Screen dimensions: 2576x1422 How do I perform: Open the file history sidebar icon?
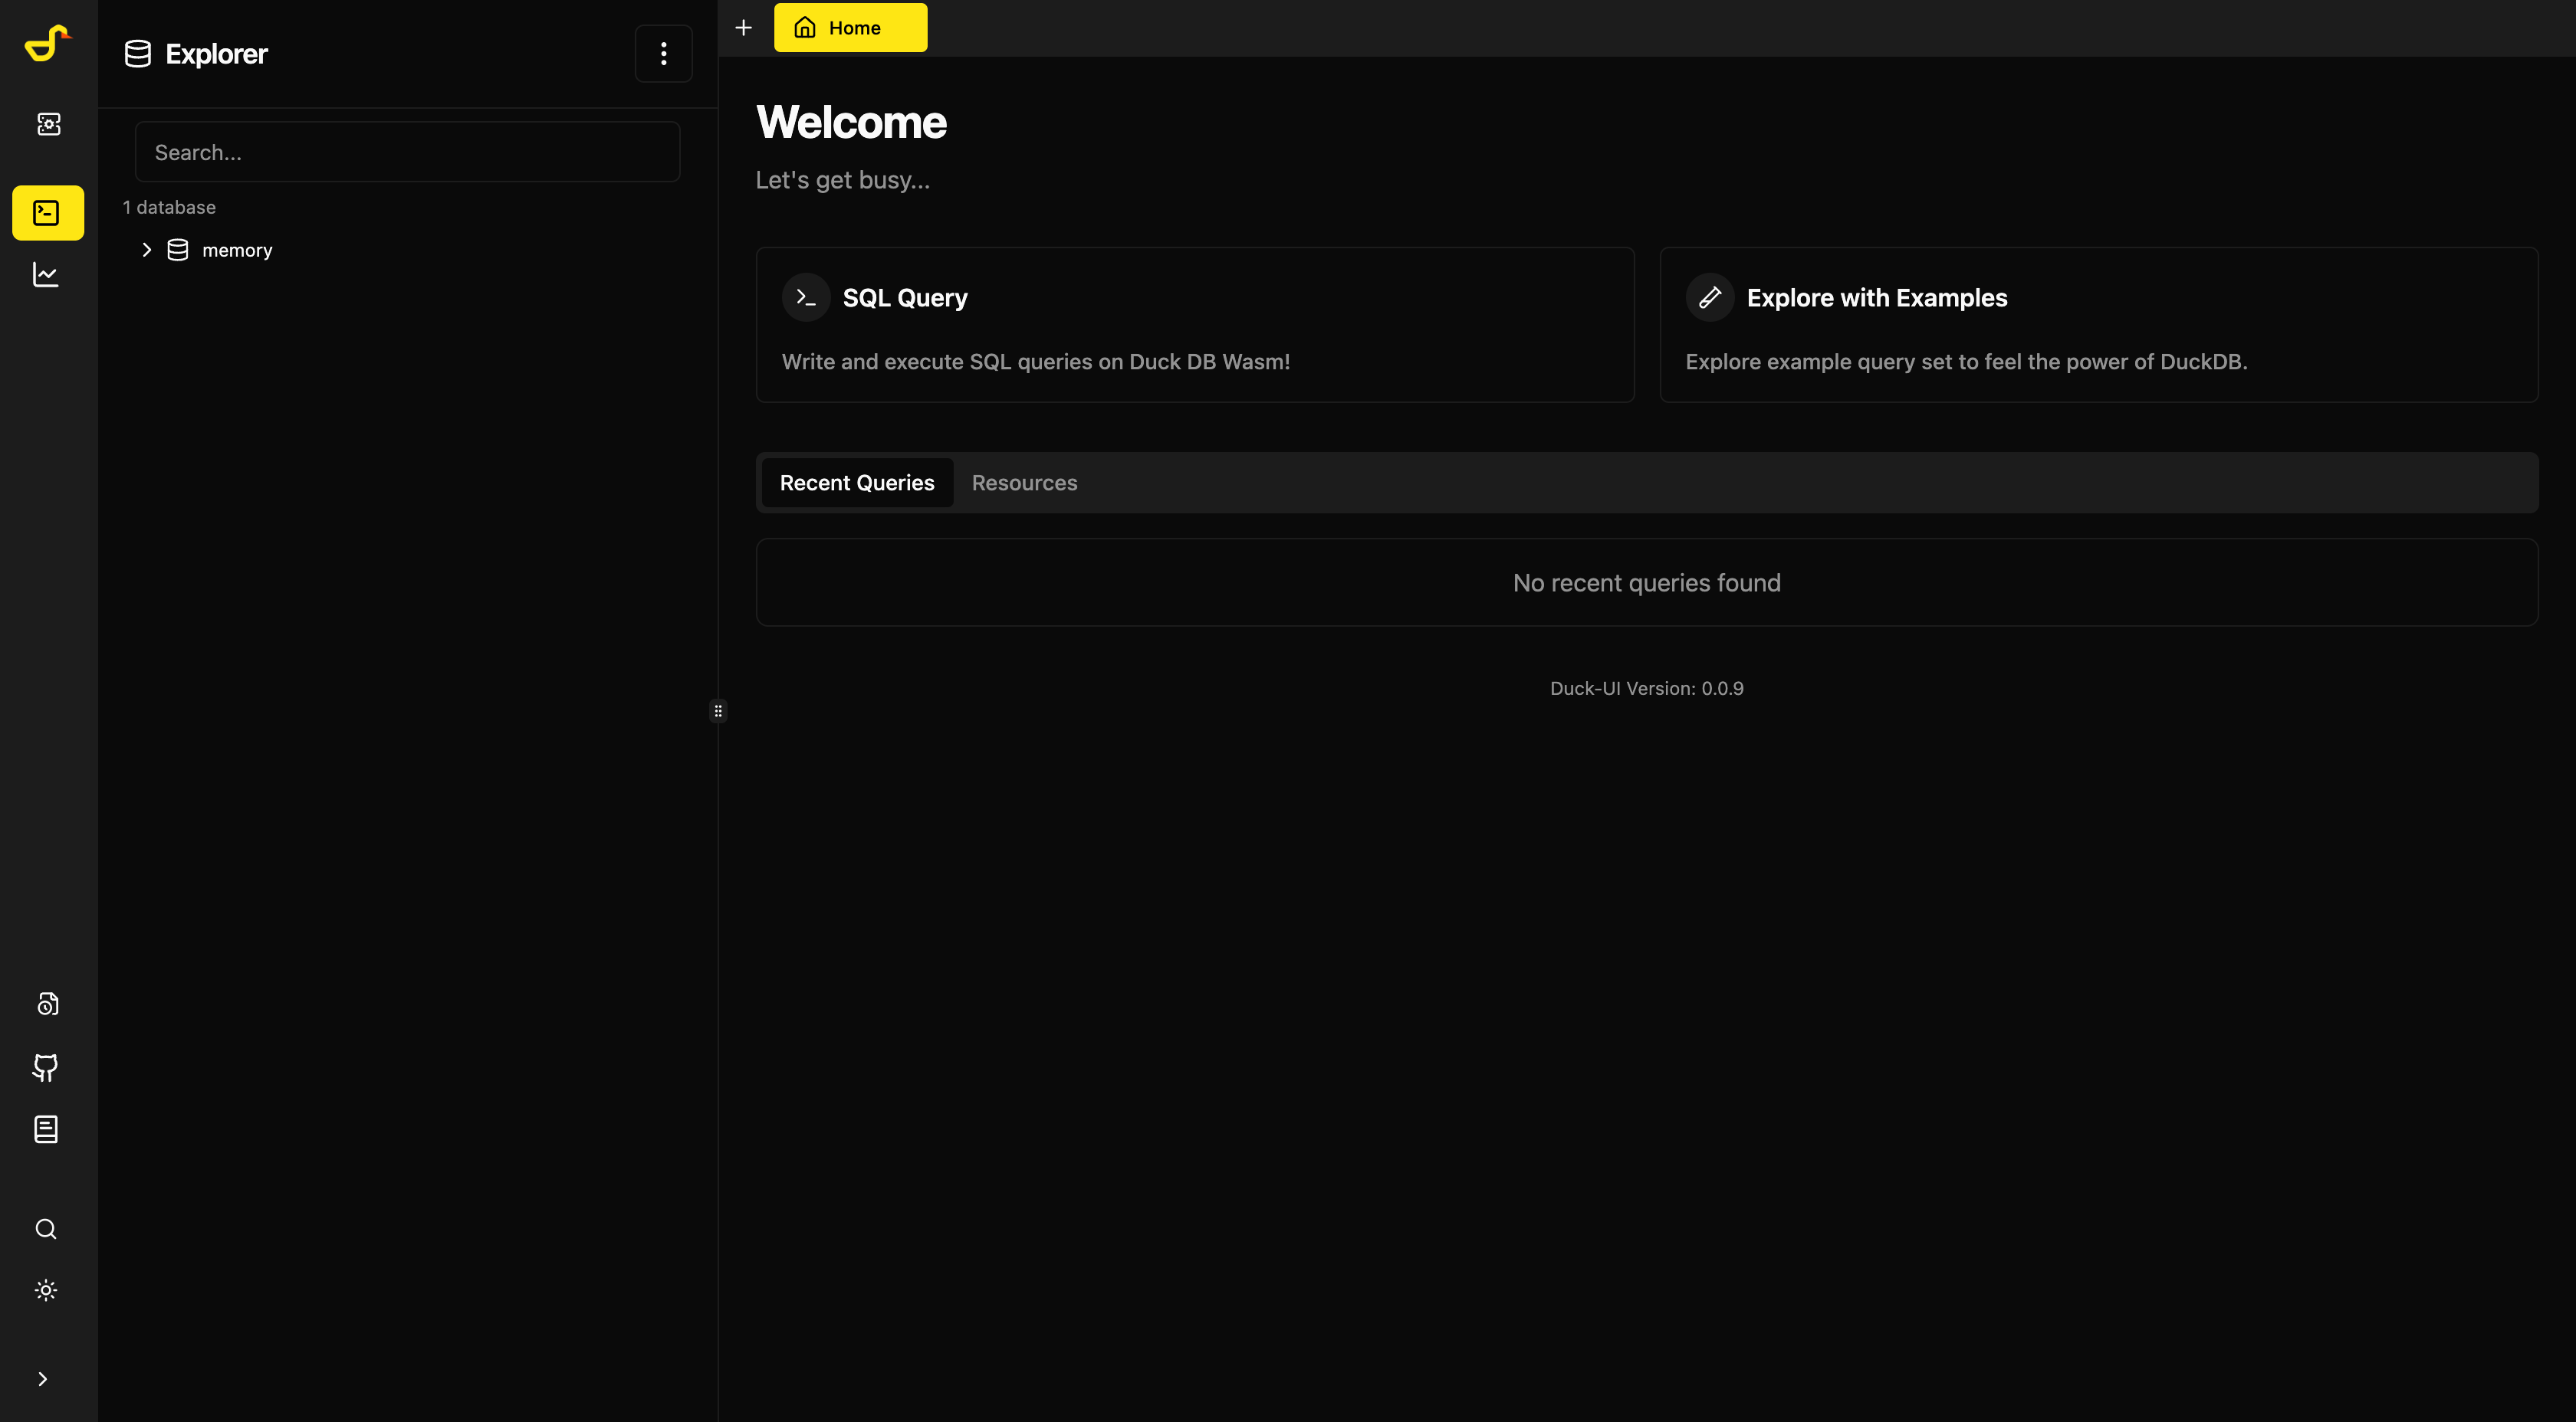47,1004
